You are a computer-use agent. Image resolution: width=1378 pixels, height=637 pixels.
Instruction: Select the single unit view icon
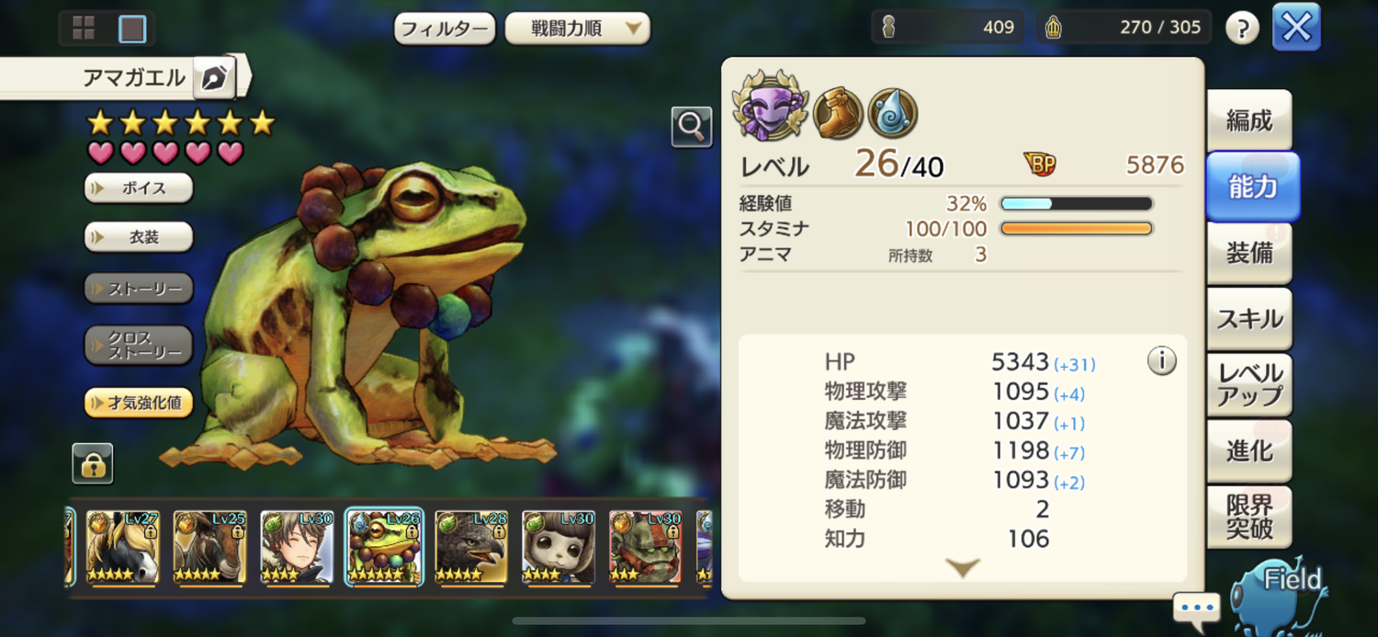tap(132, 28)
